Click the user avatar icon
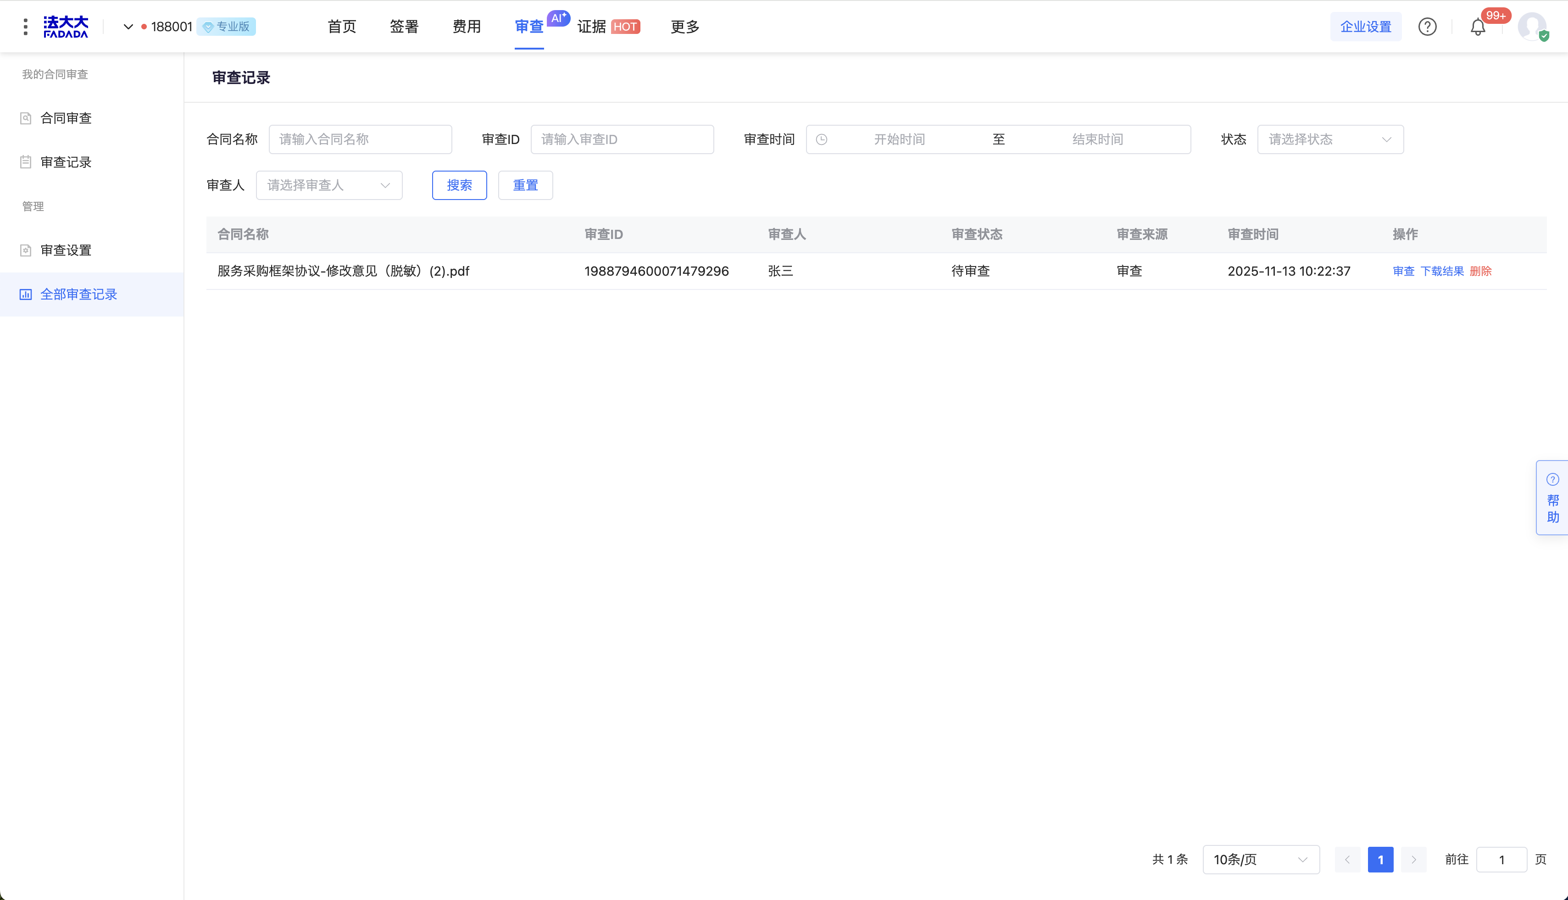Viewport: 1568px width, 900px height. tap(1532, 27)
